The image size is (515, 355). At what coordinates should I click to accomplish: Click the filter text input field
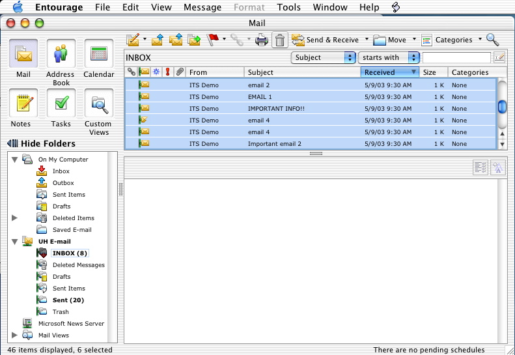coord(456,58)
